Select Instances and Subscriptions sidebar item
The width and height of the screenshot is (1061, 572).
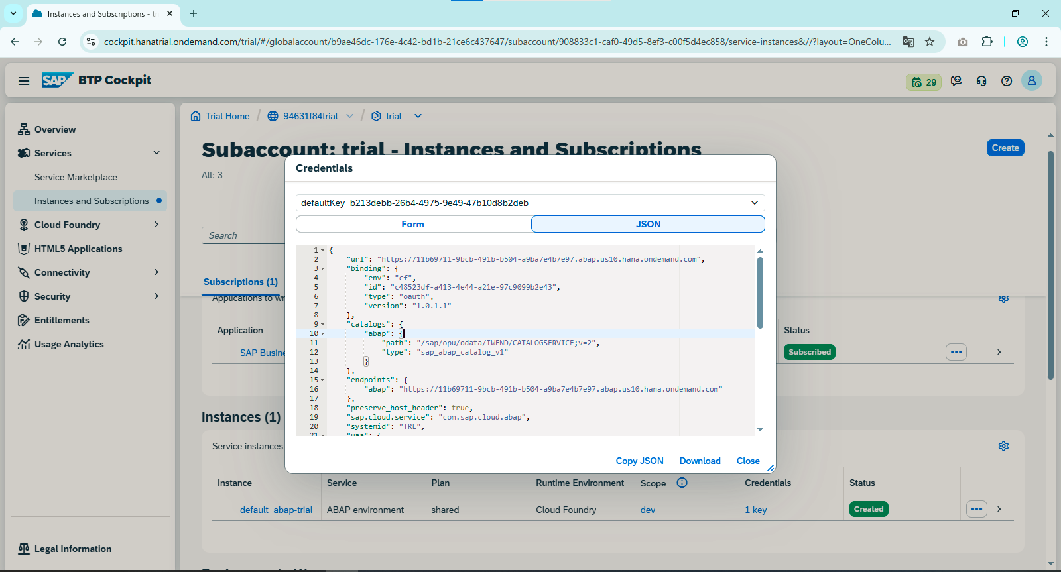click(x=90, y=201)
